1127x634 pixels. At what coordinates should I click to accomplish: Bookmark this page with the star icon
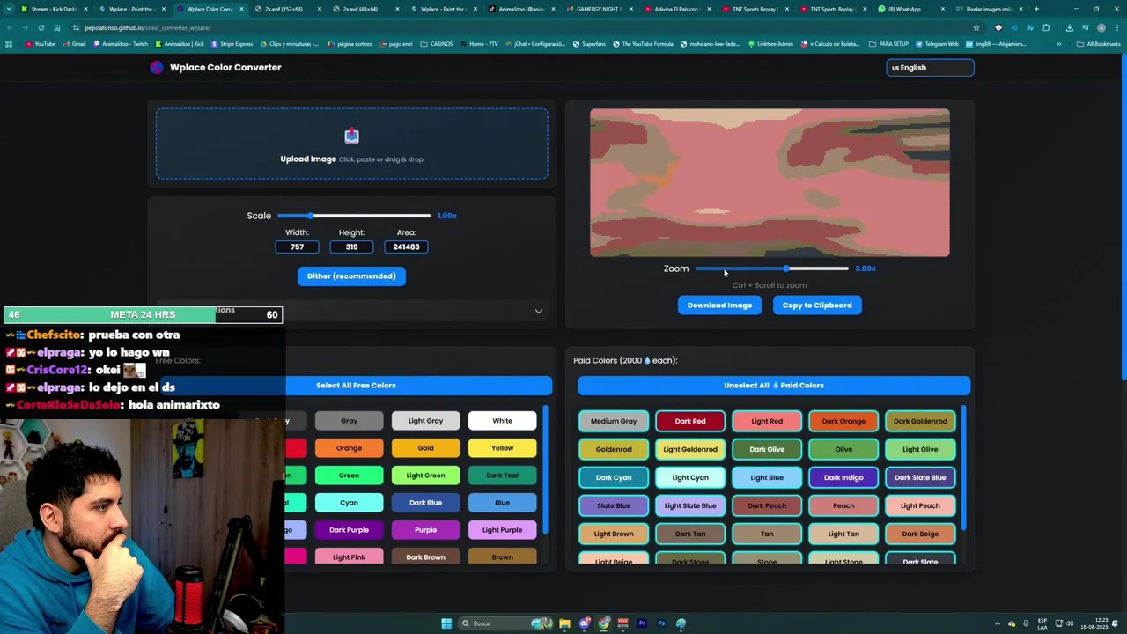tap(976, 27)
